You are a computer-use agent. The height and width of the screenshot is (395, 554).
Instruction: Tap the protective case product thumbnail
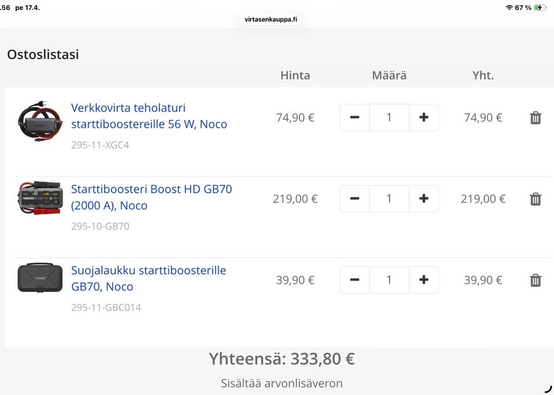pos(40,278)
